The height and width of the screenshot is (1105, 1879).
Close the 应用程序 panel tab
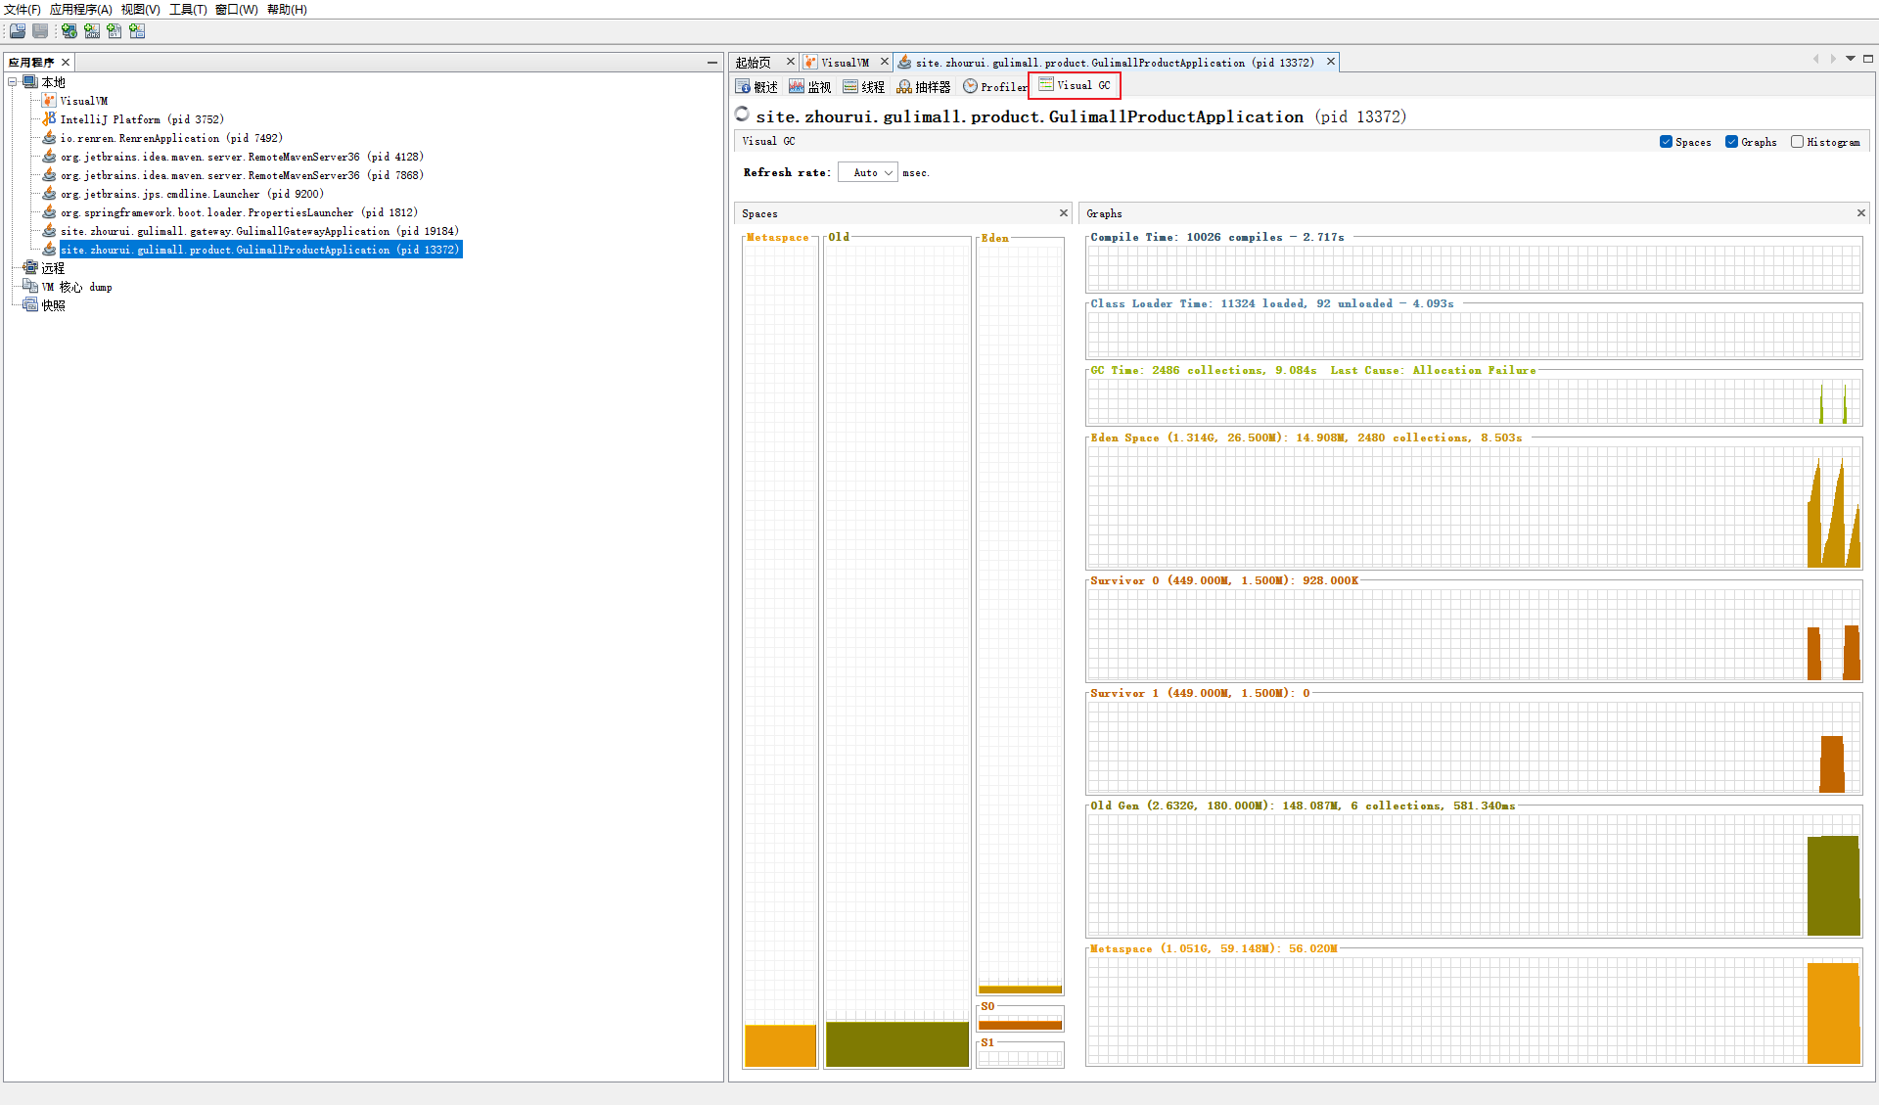pos(66,63)
